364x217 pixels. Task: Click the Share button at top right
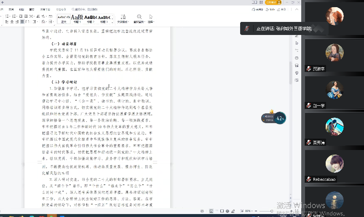coord(281,9)
